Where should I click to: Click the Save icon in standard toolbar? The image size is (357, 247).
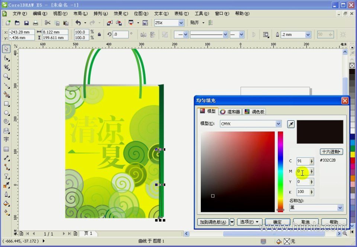click(26, 23)
